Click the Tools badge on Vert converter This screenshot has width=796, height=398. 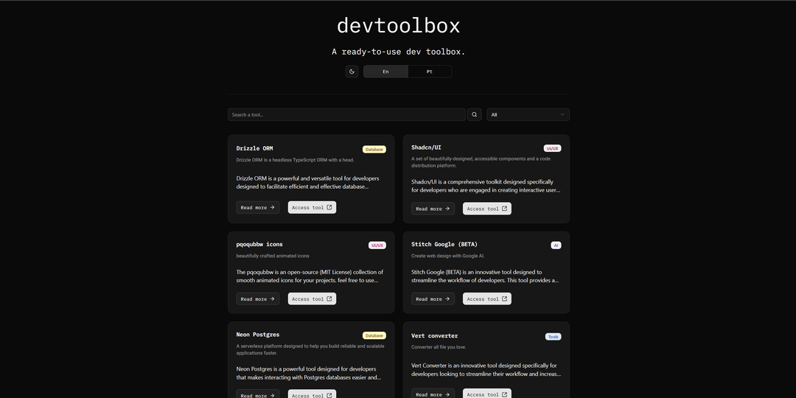point(553,337)
